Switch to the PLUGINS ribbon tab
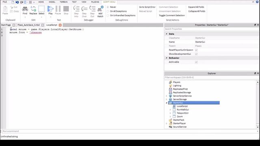 [x=95, y=2]
